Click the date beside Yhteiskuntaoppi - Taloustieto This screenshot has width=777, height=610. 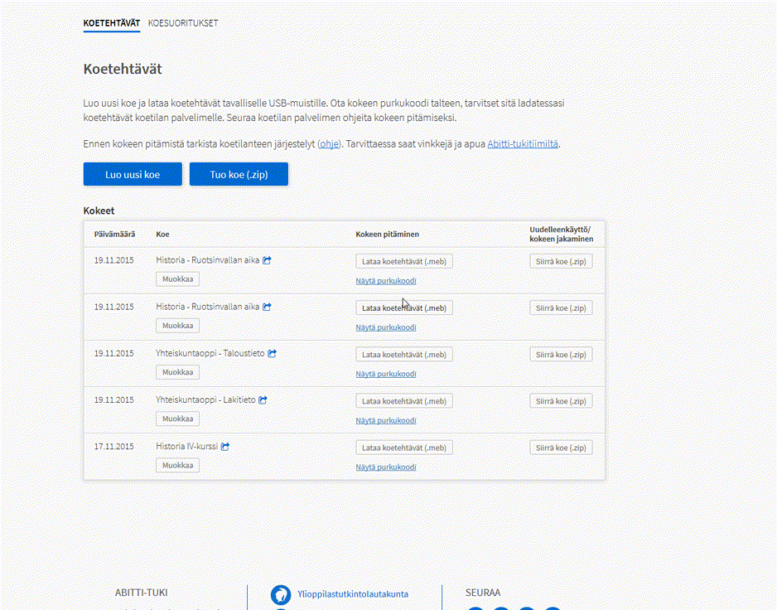point(114,354)
